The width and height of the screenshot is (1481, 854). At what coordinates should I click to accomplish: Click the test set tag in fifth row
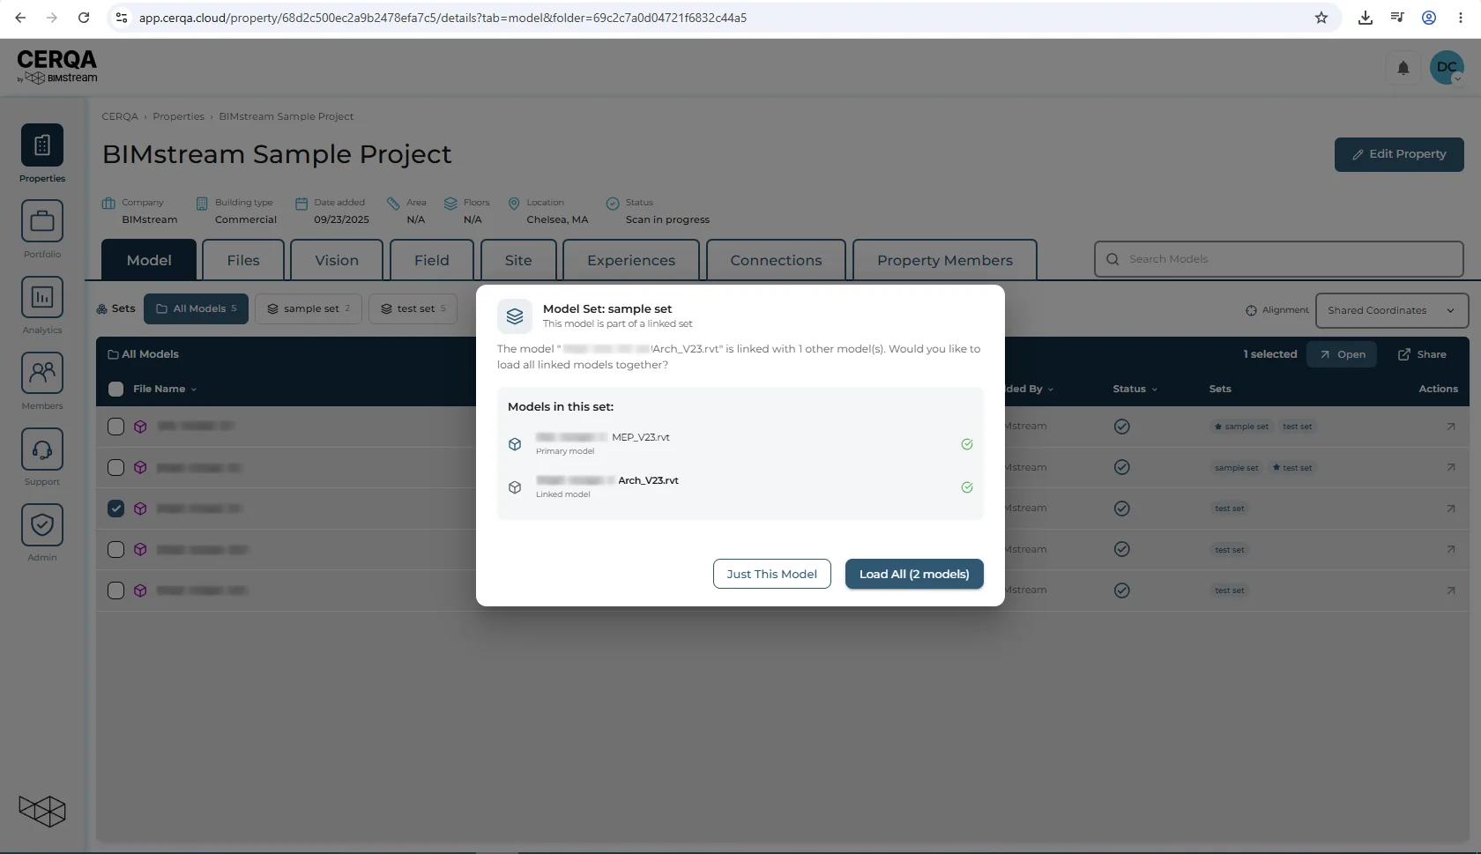(x=1230, y=590)
